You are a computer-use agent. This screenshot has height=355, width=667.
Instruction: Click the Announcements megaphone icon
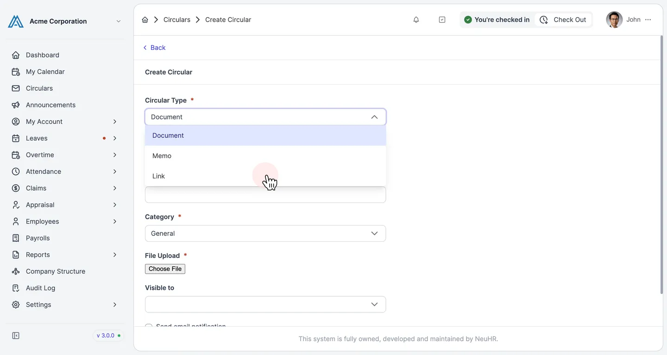(x=16, y=105)
